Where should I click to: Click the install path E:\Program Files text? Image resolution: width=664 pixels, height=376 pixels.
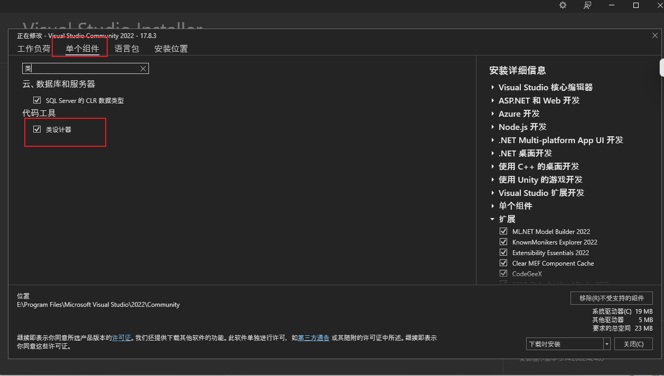[x=98, y=305]
